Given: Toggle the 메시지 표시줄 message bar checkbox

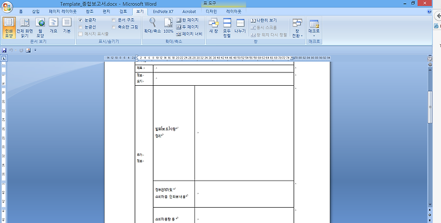Looking at the screenshot, I should point(80,34).
